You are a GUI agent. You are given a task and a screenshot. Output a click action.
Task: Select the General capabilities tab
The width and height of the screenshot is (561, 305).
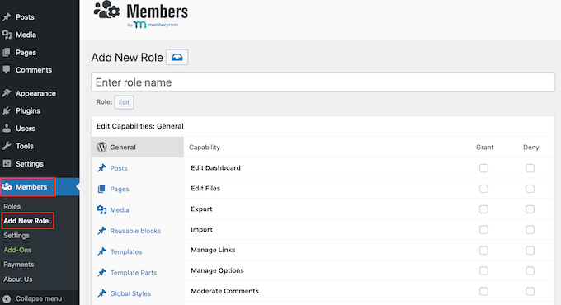pyautogui.click(x=138, y=147)
